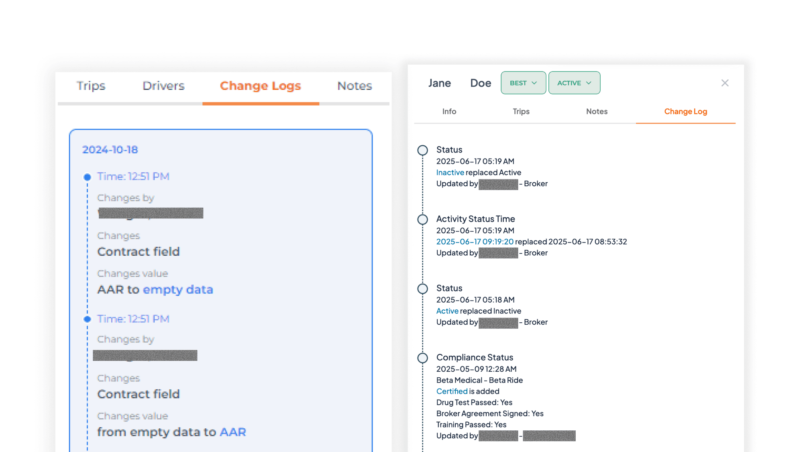
Task: Click the first blue 12:51 PM timeline dot
Action: click(87, 177)
